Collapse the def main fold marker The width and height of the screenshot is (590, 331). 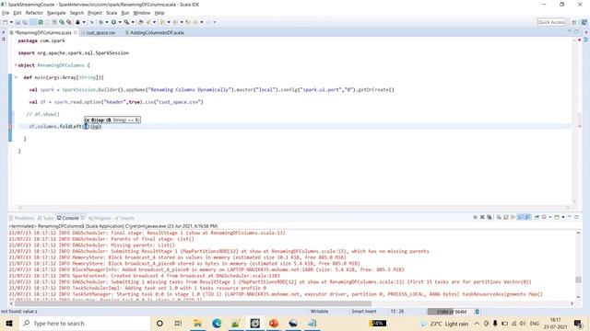16,77
